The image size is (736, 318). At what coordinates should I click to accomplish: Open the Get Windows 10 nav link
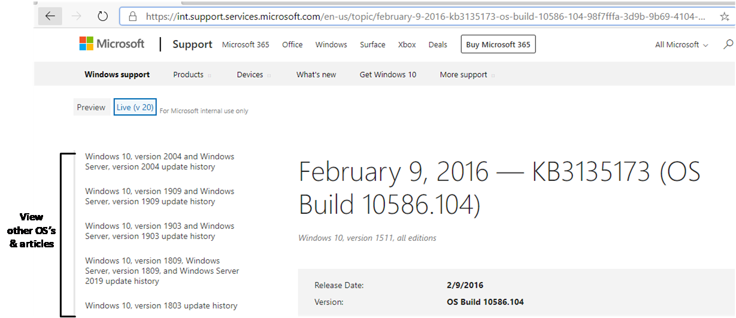click(x=388, y=75)
